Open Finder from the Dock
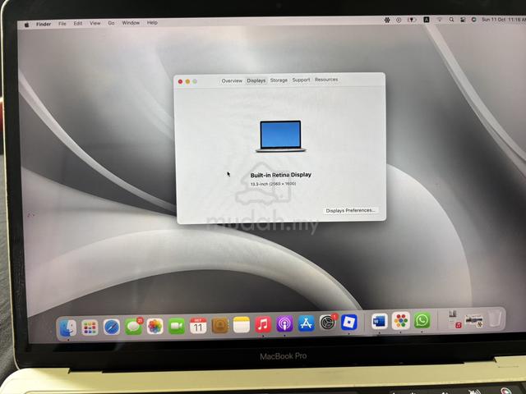 coord(67,328)
